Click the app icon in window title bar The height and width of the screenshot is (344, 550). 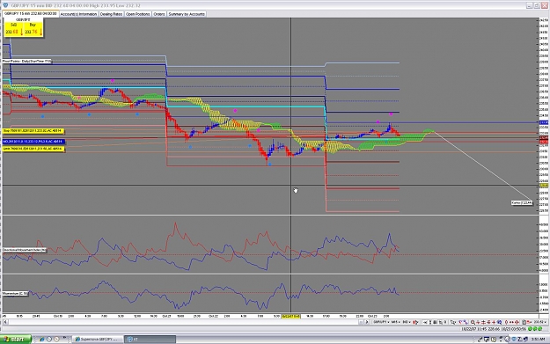[5, 5]
